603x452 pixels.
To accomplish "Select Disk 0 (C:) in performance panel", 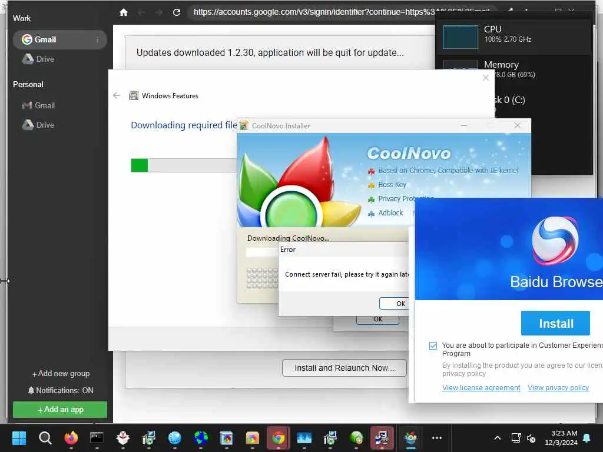I will coord(509,100).
